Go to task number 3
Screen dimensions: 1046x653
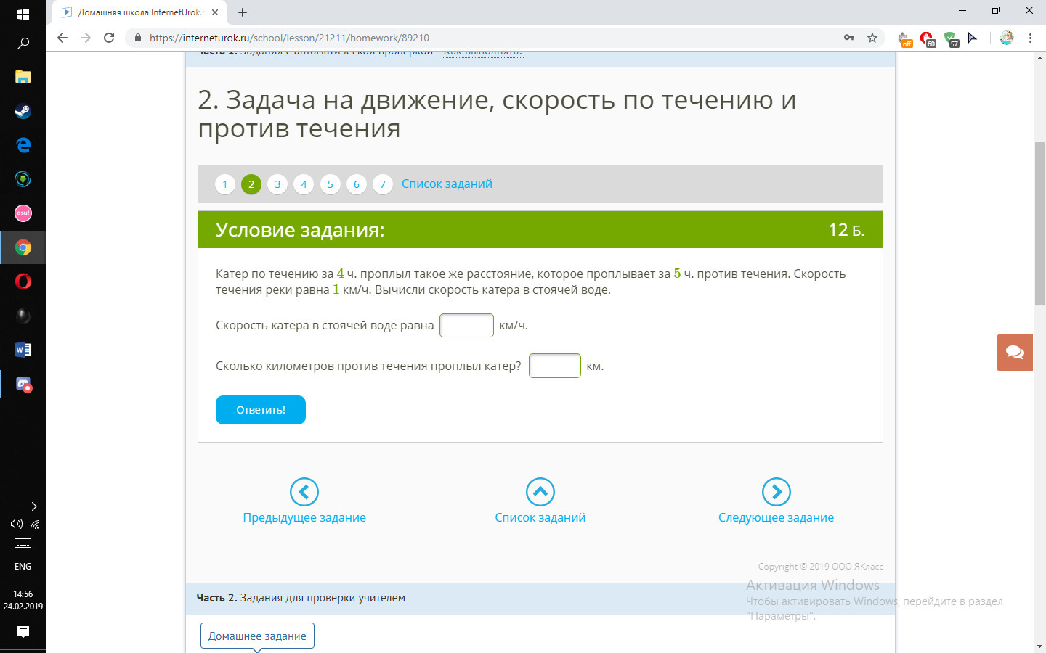(277, 184)
